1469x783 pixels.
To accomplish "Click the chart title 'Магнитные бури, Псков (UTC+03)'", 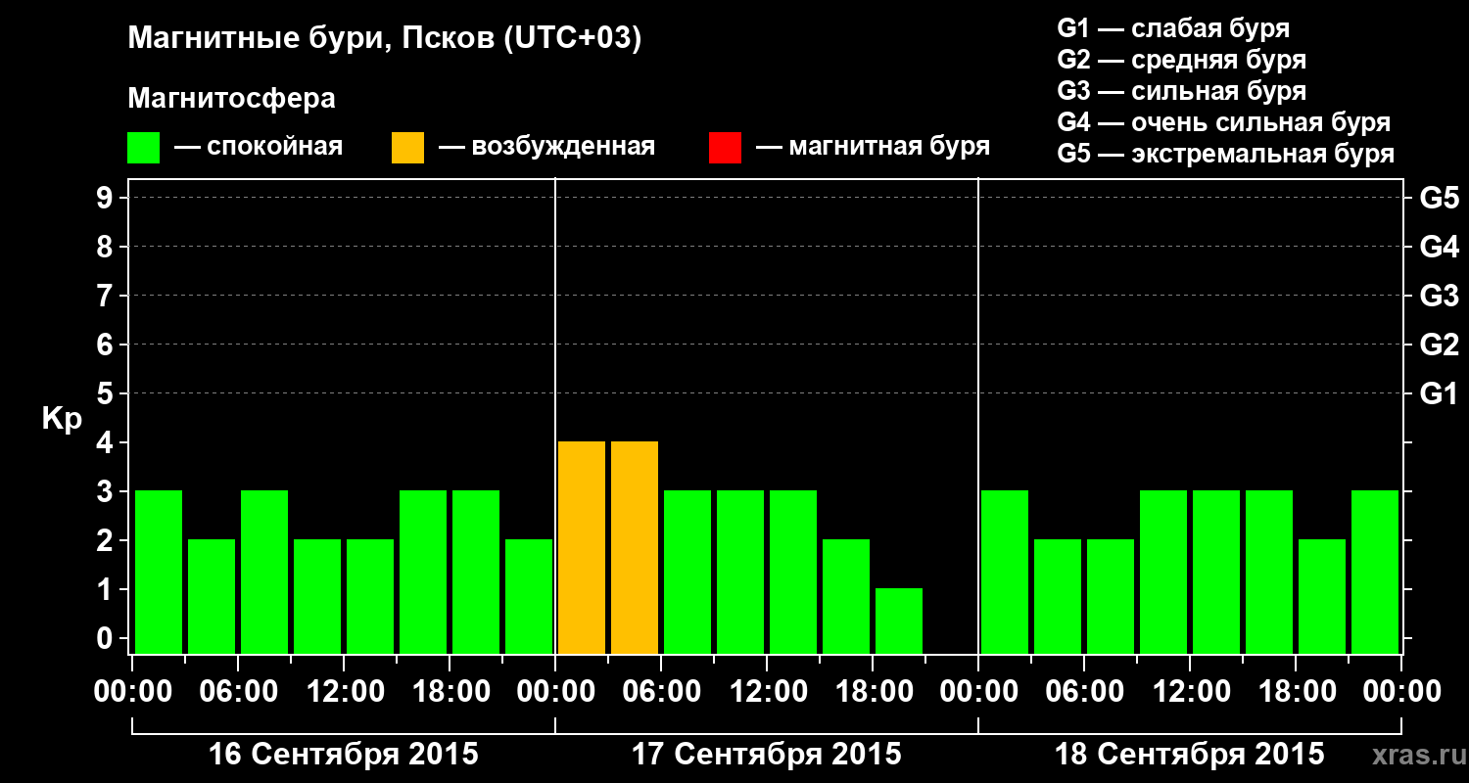I will (x=385, y=39).
